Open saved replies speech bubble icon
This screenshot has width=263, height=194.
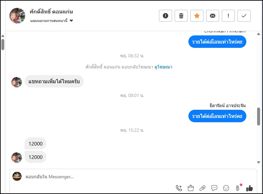pyautogui.click(x=214, y=188)
